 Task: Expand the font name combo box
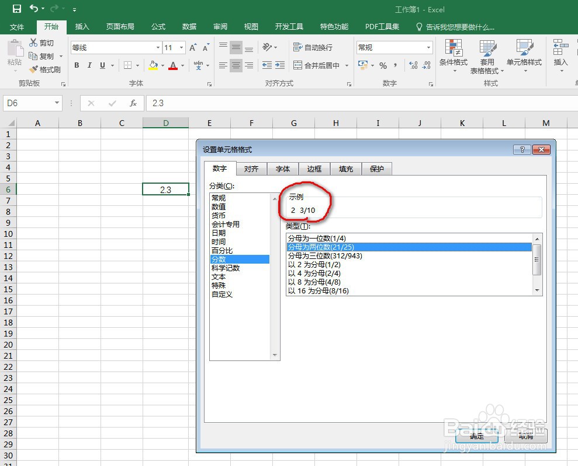point(157,47)
